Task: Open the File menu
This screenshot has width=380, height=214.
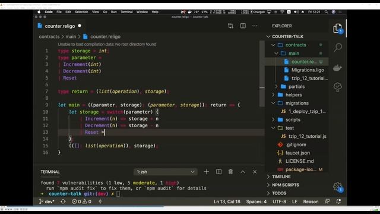Action: coord(59,12)
